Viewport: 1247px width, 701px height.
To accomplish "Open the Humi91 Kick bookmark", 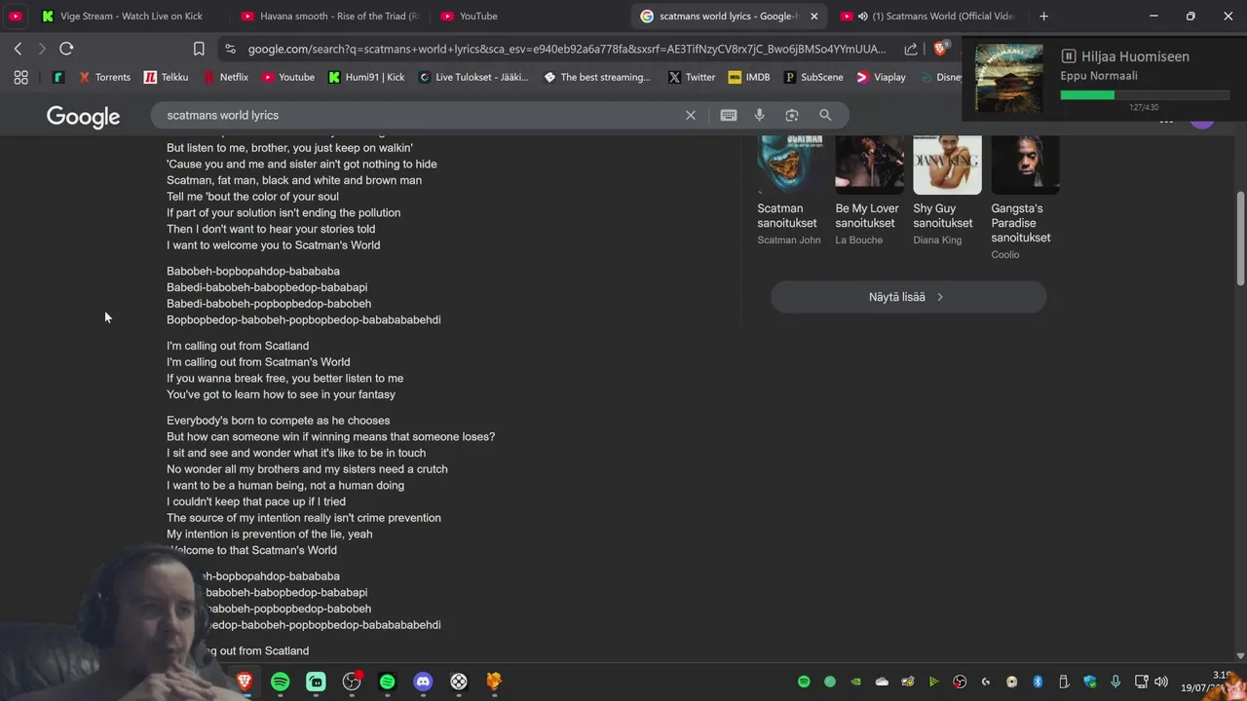I will (x=366, y=77).
